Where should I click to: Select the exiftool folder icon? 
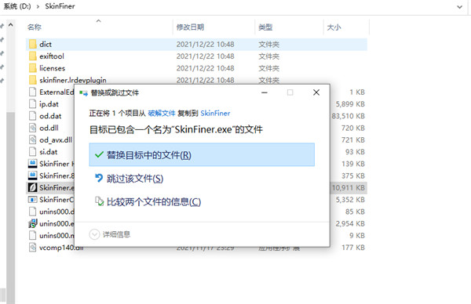[x=33, y=56]
